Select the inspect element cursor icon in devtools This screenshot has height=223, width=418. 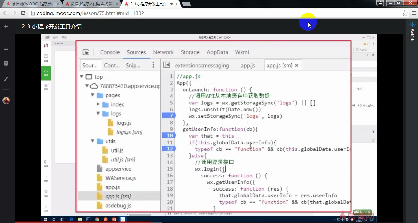(86, 52)
